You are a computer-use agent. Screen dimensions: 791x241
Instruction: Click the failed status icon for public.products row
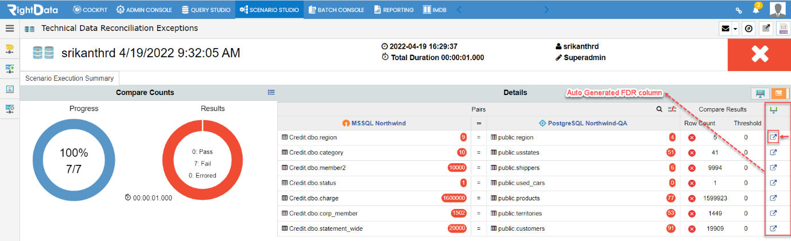tap(692, 198)
